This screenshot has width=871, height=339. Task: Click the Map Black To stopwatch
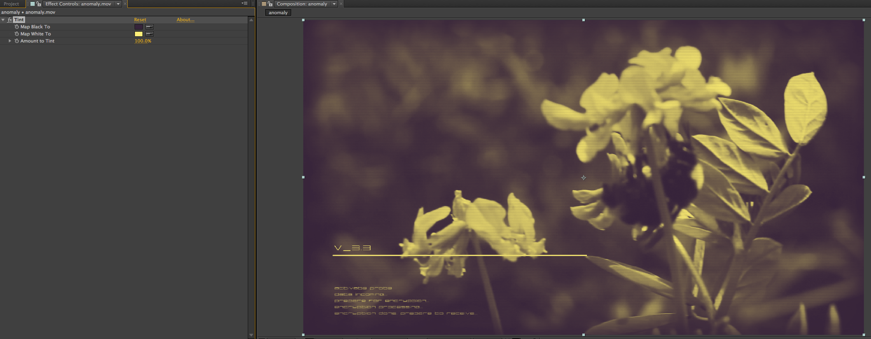[17, 27]
